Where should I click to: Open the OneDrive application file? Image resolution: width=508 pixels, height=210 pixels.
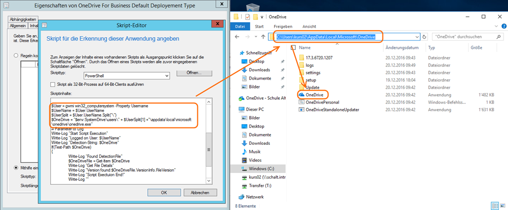pyautogui.click(x=315, y=94)
